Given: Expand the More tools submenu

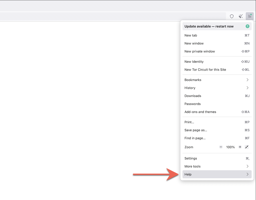Looking at the screenshot, I should point(217,166).
